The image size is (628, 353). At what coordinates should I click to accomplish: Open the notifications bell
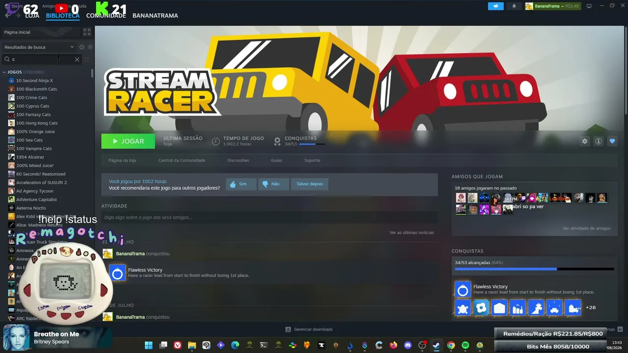514,6
